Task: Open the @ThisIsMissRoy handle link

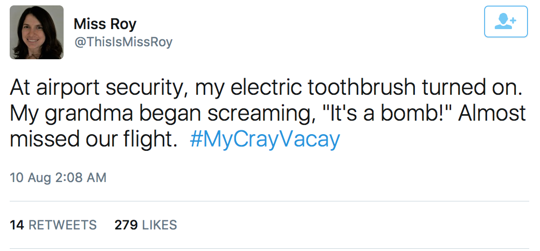Action: click(x=123, y=42)
